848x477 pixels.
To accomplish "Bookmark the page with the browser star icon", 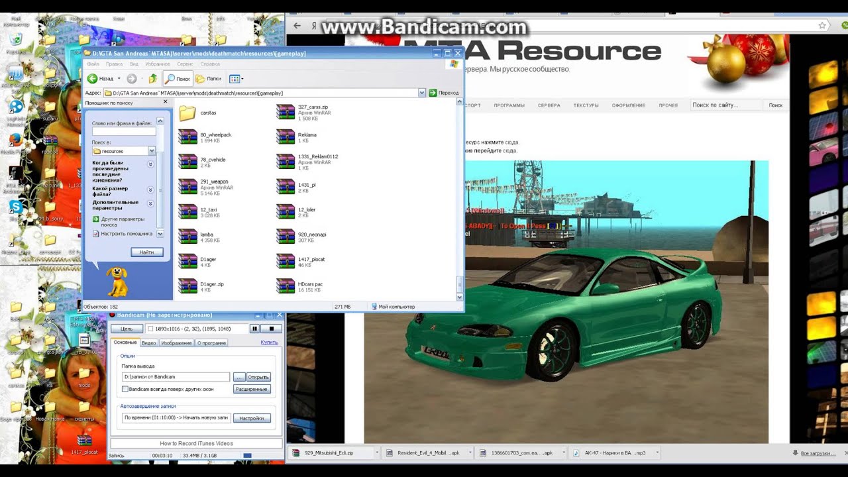I will coord(822,25).
